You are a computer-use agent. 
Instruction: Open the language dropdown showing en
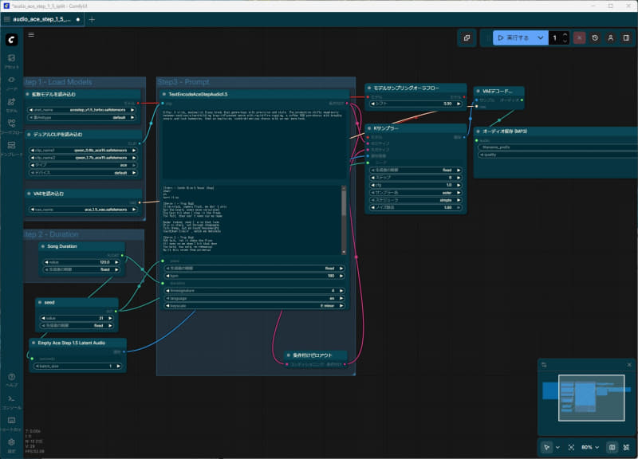click(254, 298)
